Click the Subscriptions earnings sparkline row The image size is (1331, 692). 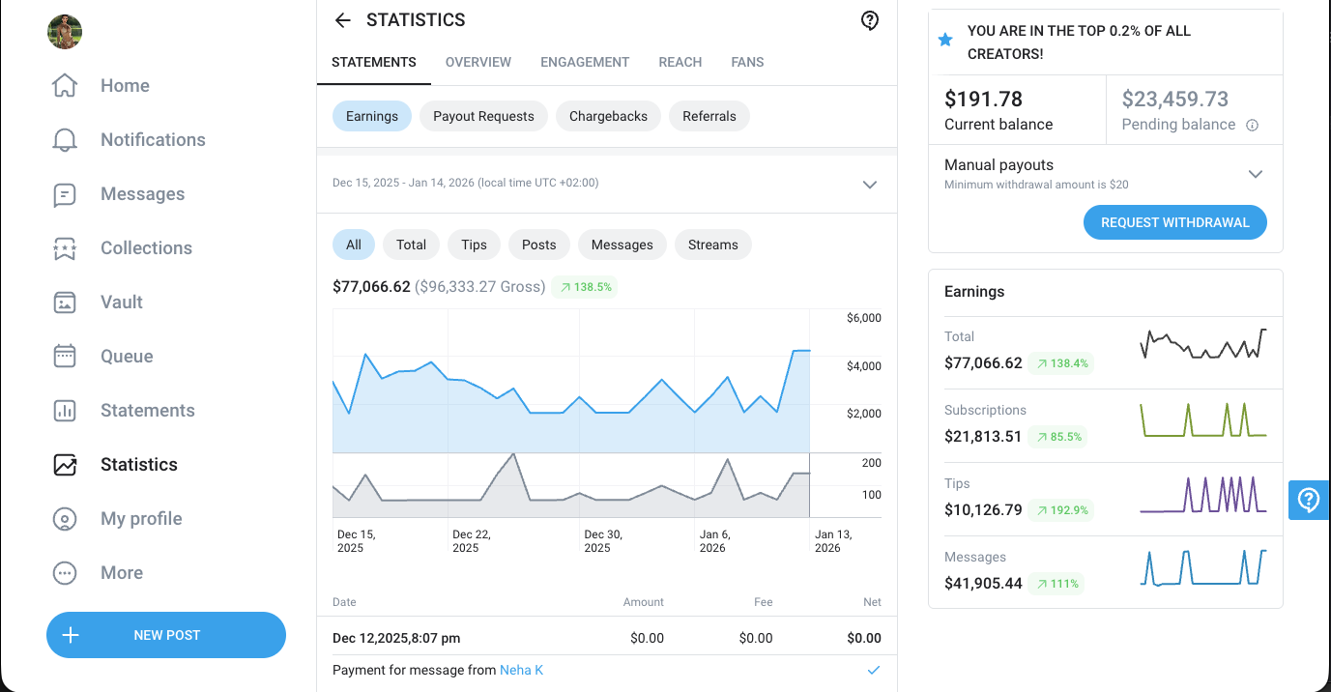tap(1106, 425)
